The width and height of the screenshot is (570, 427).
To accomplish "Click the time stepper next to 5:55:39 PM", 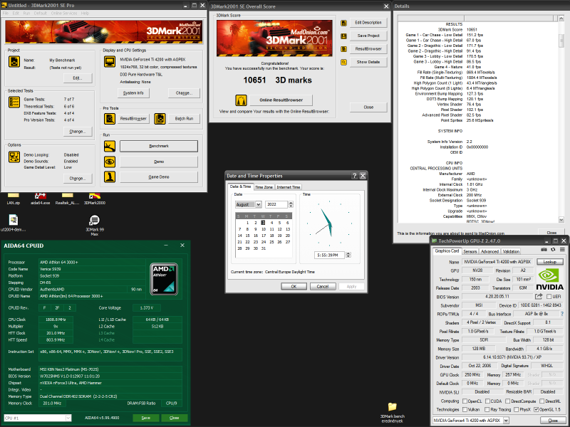I will click(348, 255).
